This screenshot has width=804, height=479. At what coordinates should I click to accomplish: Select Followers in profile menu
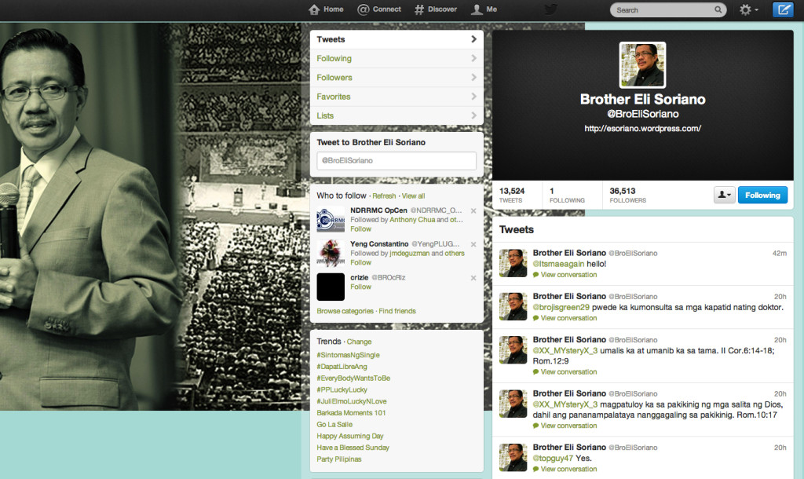(x=397, y=78)
